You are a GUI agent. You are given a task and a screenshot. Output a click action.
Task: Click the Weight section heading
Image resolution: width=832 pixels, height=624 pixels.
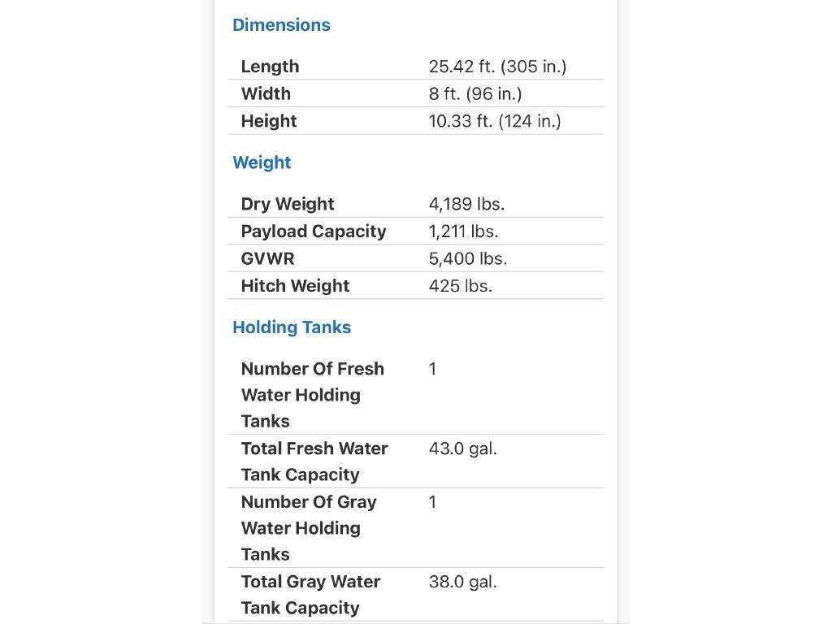click(x=262, y=162)
